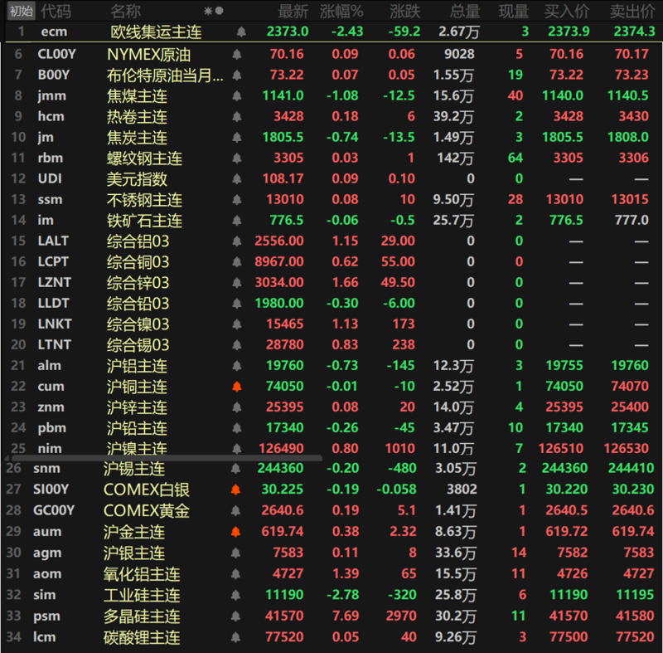Open the 欧线集运主连 contract link
The width and height of the screenshot is (663, 653).
point(157,33)
